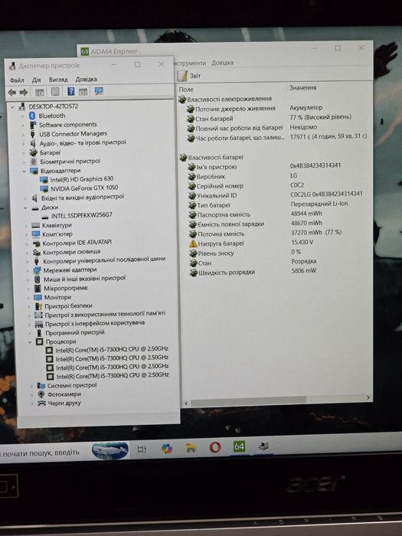Click the warning icon beside Напруга батареї

click(x=193, y=243)
